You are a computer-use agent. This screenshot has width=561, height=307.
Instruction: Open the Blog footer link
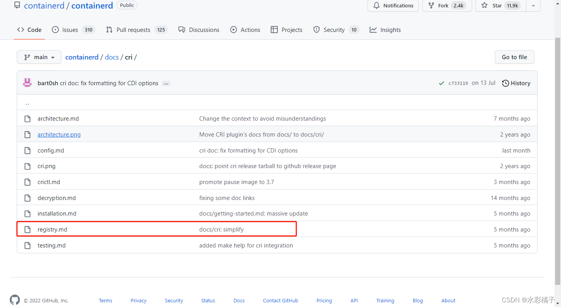[x=418, y=301]
